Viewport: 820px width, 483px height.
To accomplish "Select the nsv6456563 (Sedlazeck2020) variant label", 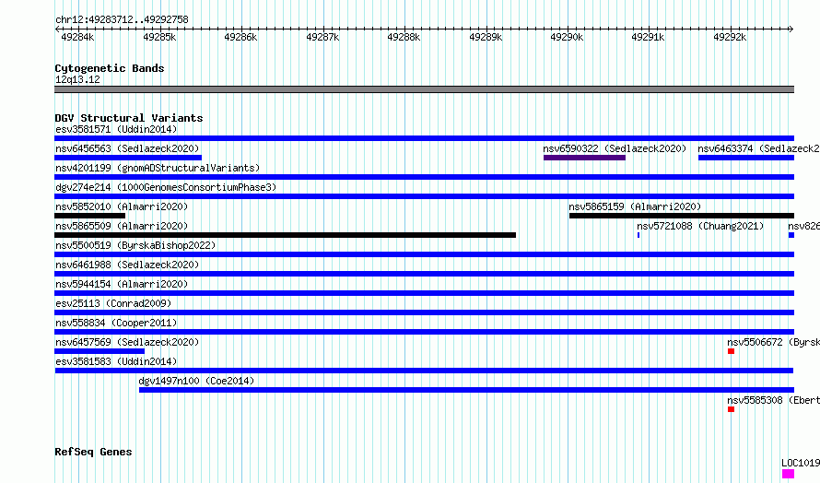I will tap(127, 148).
